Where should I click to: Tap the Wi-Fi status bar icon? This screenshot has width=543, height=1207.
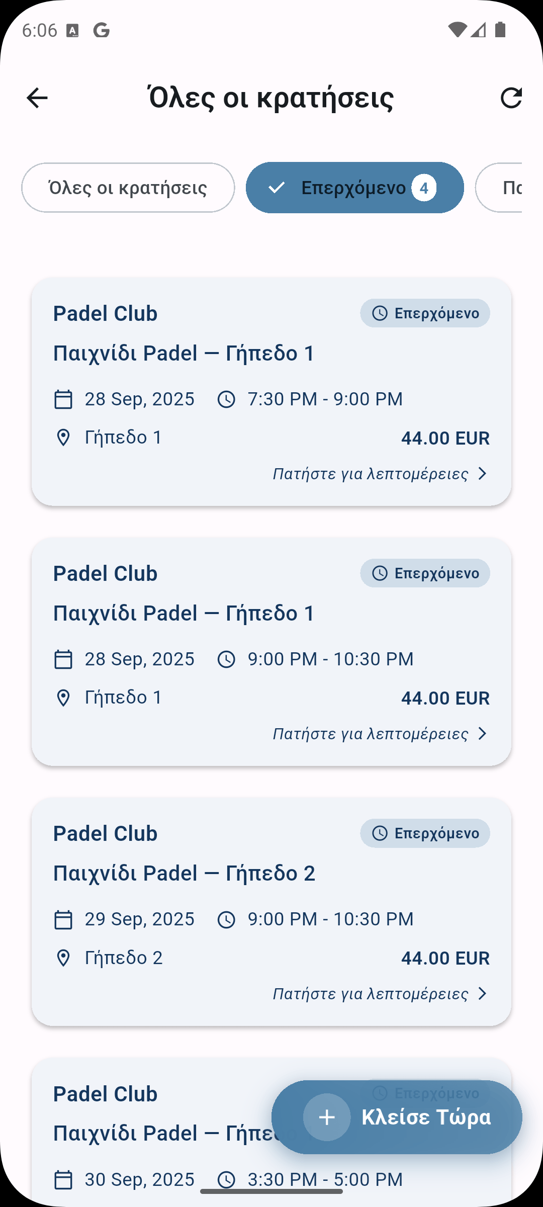(457, 30)
